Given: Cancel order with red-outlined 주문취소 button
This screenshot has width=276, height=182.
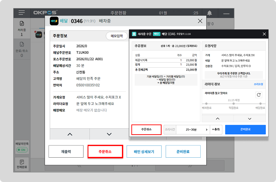Looking at the screenshot, I should point(105,152).
